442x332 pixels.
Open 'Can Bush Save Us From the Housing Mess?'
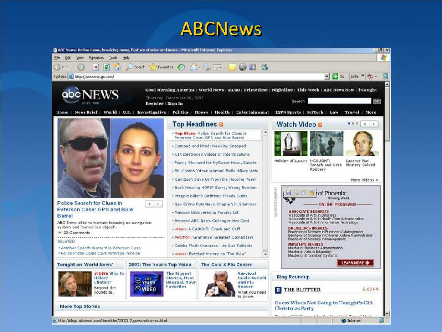[x=215, y=179]
